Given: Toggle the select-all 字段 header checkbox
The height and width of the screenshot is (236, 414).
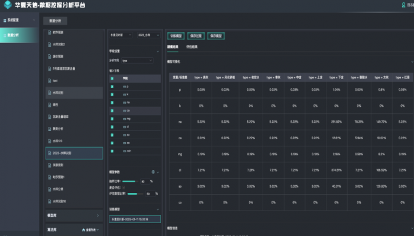Looking at the screenshot, I should [112, 77].
